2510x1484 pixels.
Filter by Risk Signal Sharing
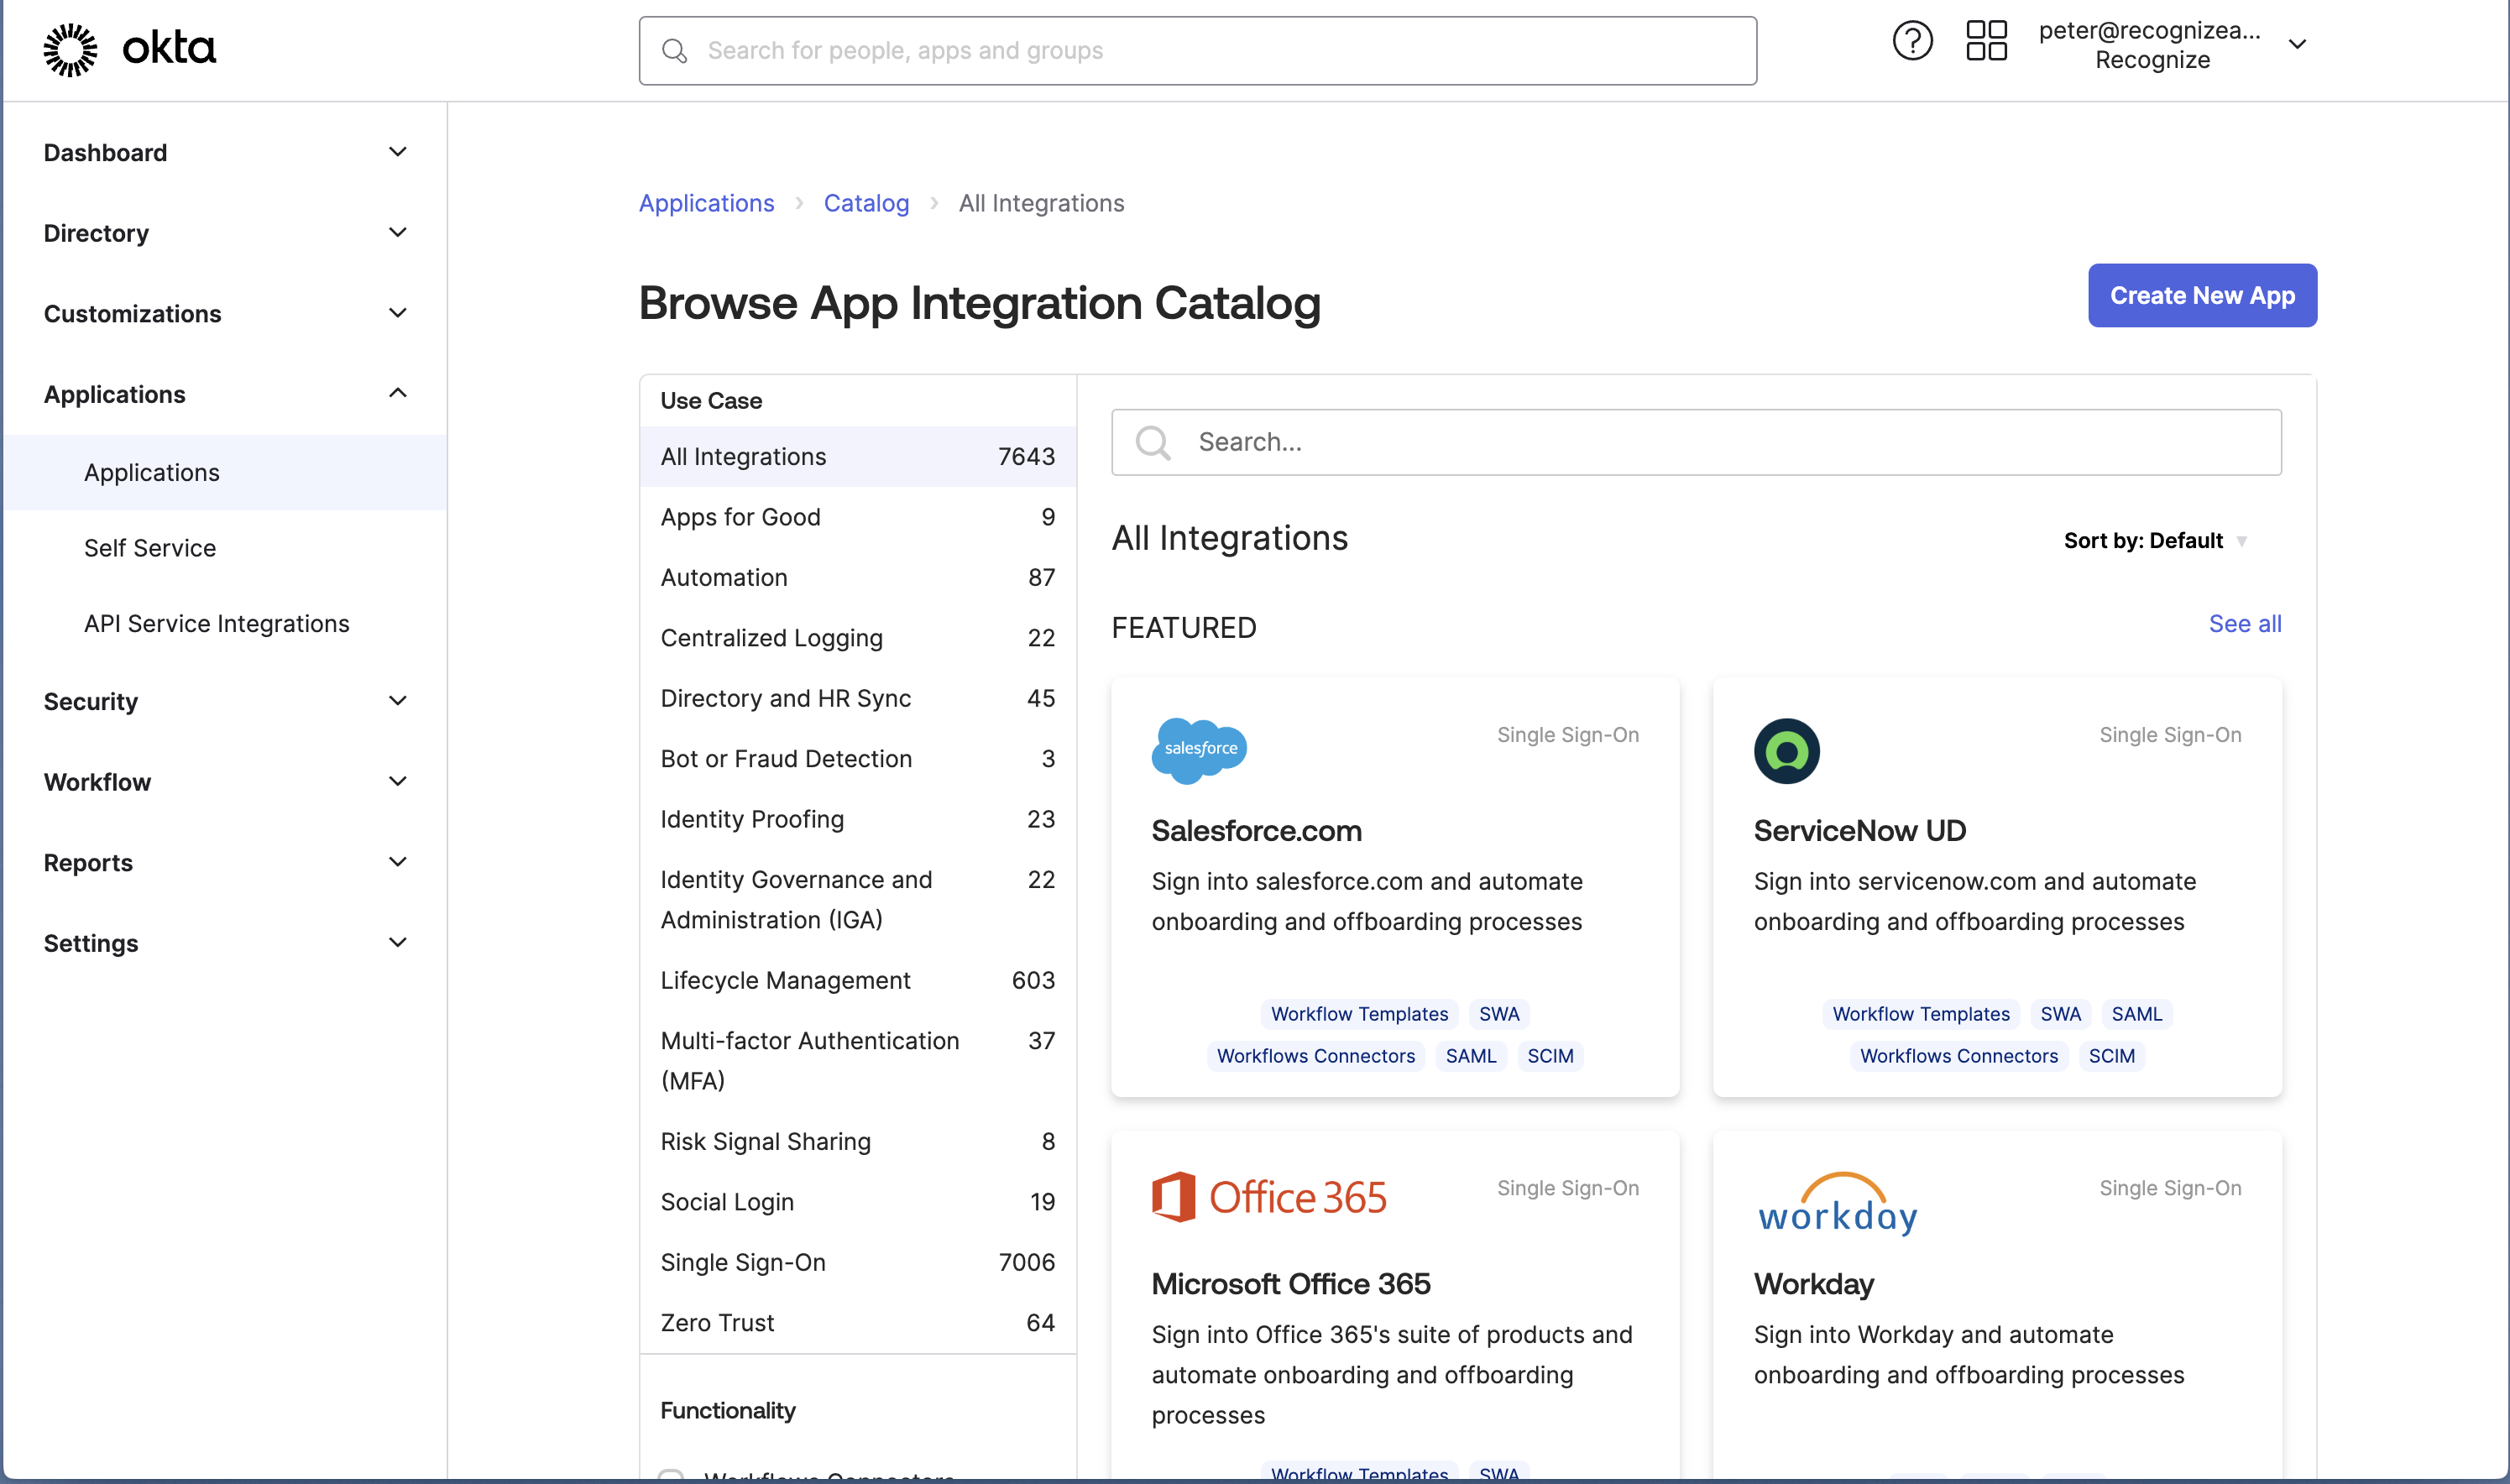(x=857, y=1142)
